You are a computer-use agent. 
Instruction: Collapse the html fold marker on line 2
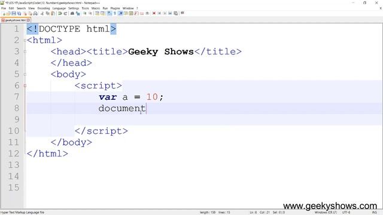click(x=25, y=40)
